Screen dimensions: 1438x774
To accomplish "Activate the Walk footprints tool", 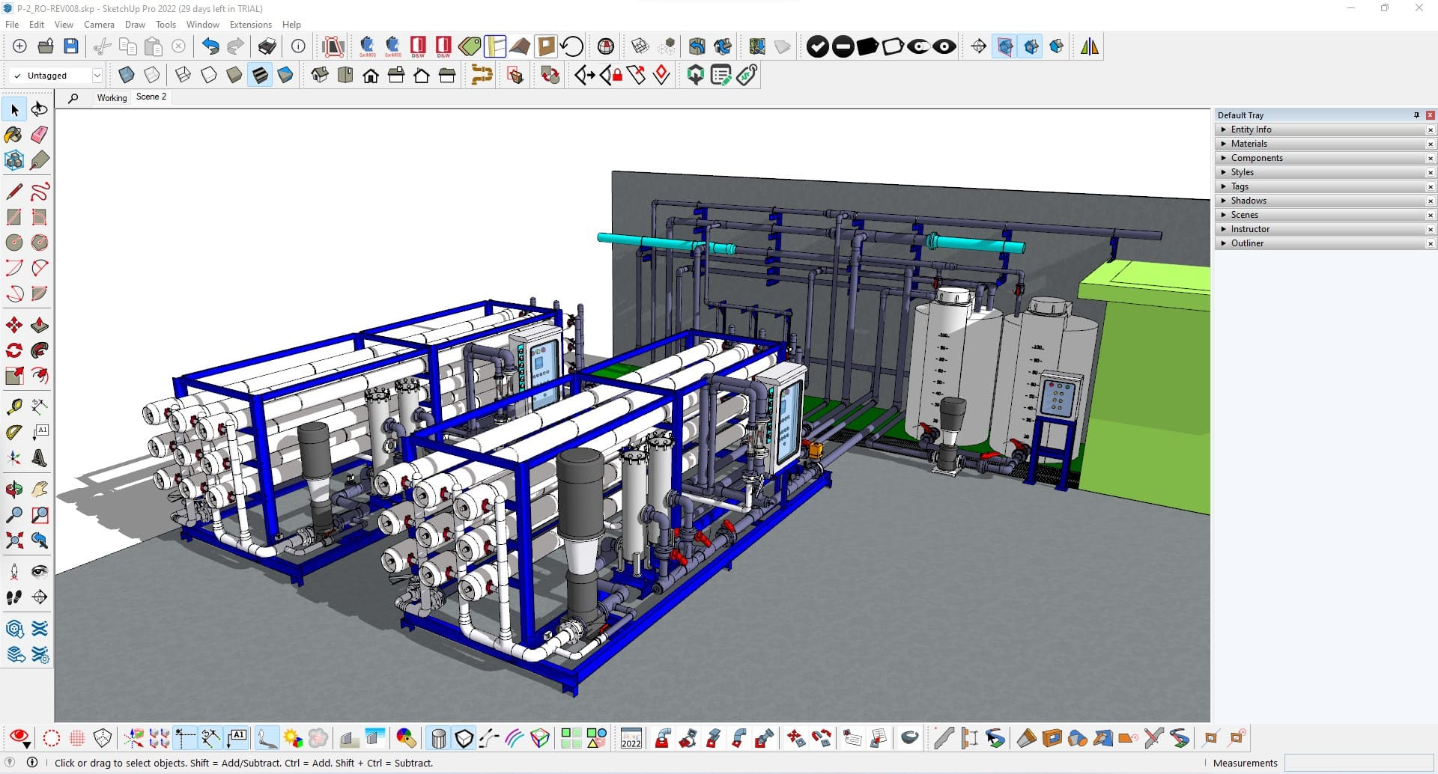I will pos(14,597).
